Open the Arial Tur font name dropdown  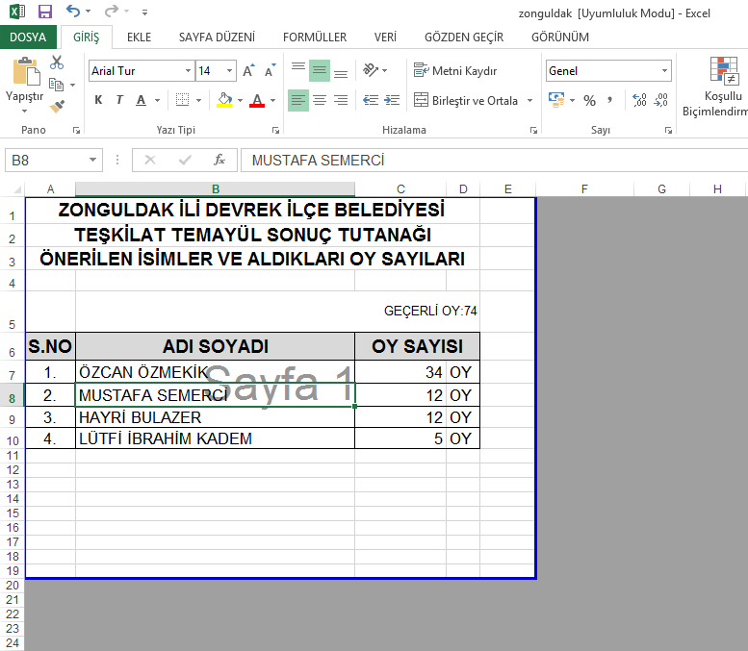(x=188, y=70)
